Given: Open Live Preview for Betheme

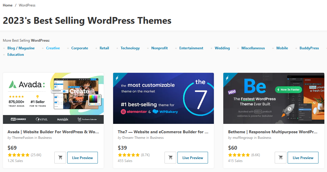Looking at the screenshot, I should pos(303,158).
